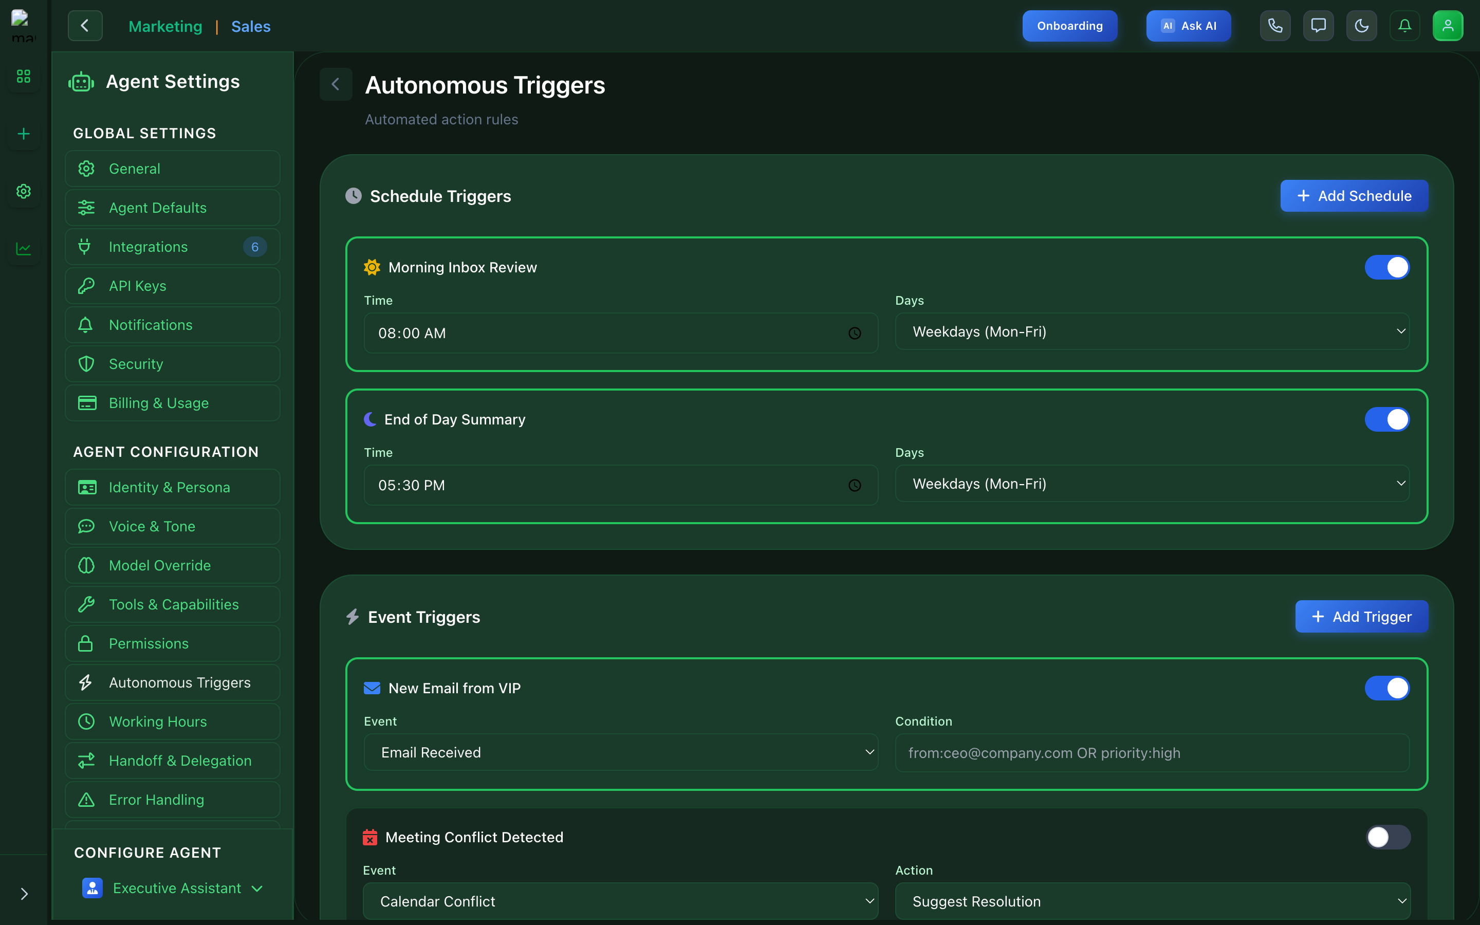The image size is (1480, 925).
Task: Open the analytics chart icon in left rail
Action: point(23,249)
